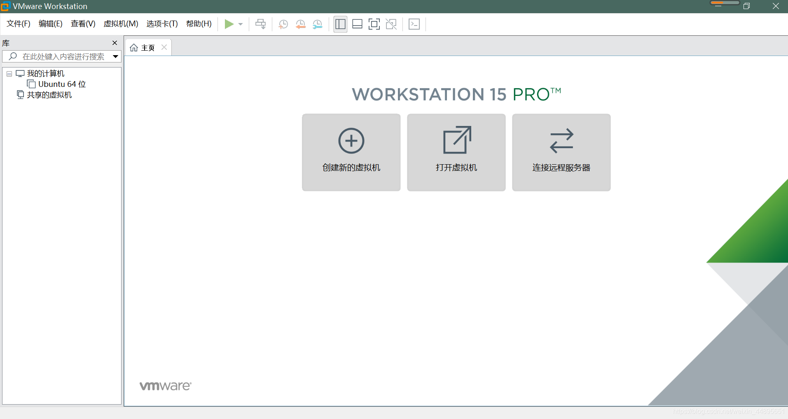The height and width of the screenshot is (419, 788).
Task: Select 我的计算机 in the library tree
Action: click(x=46, y=74)
